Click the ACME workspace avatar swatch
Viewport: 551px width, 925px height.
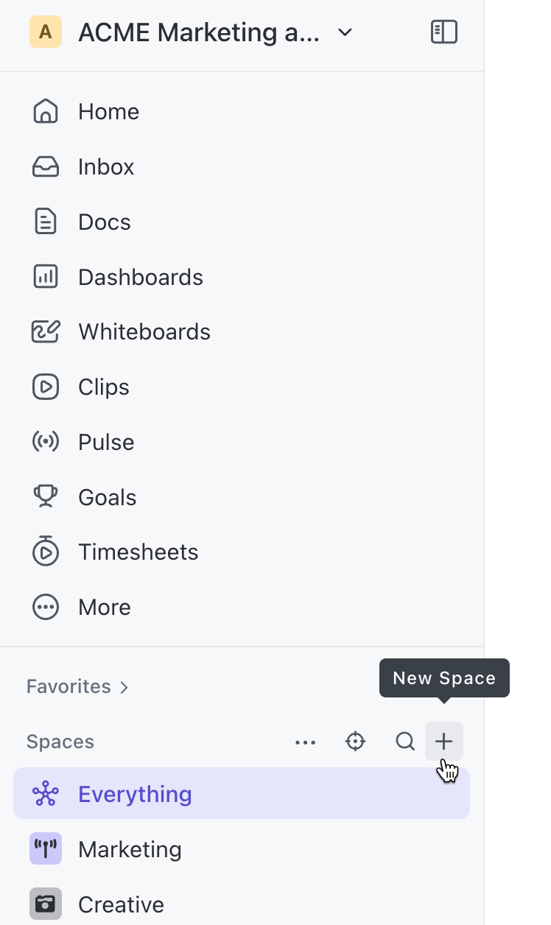[x=46, y=32]
